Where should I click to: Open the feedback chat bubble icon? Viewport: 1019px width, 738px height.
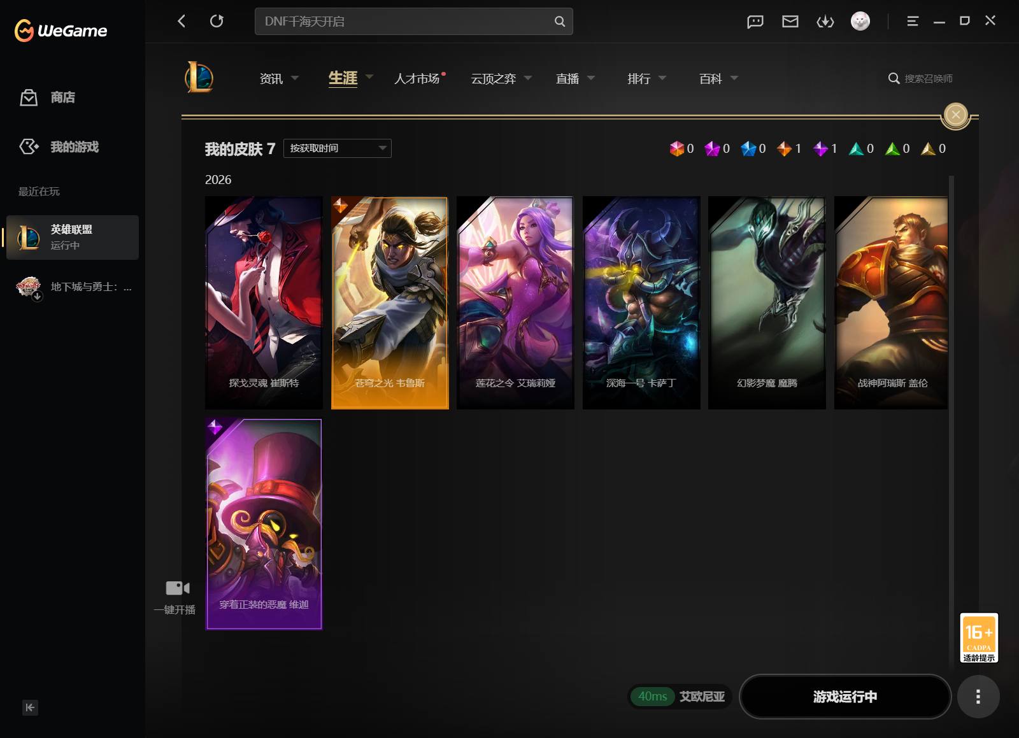click(x=755, y=22)
